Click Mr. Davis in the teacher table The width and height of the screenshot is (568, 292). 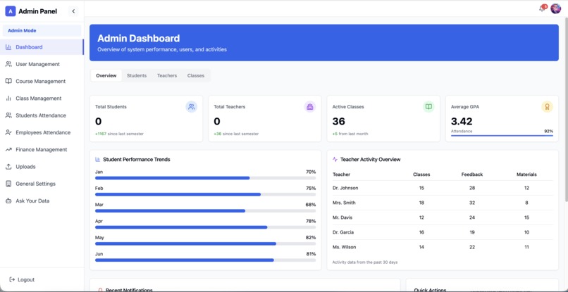(342, 217)
